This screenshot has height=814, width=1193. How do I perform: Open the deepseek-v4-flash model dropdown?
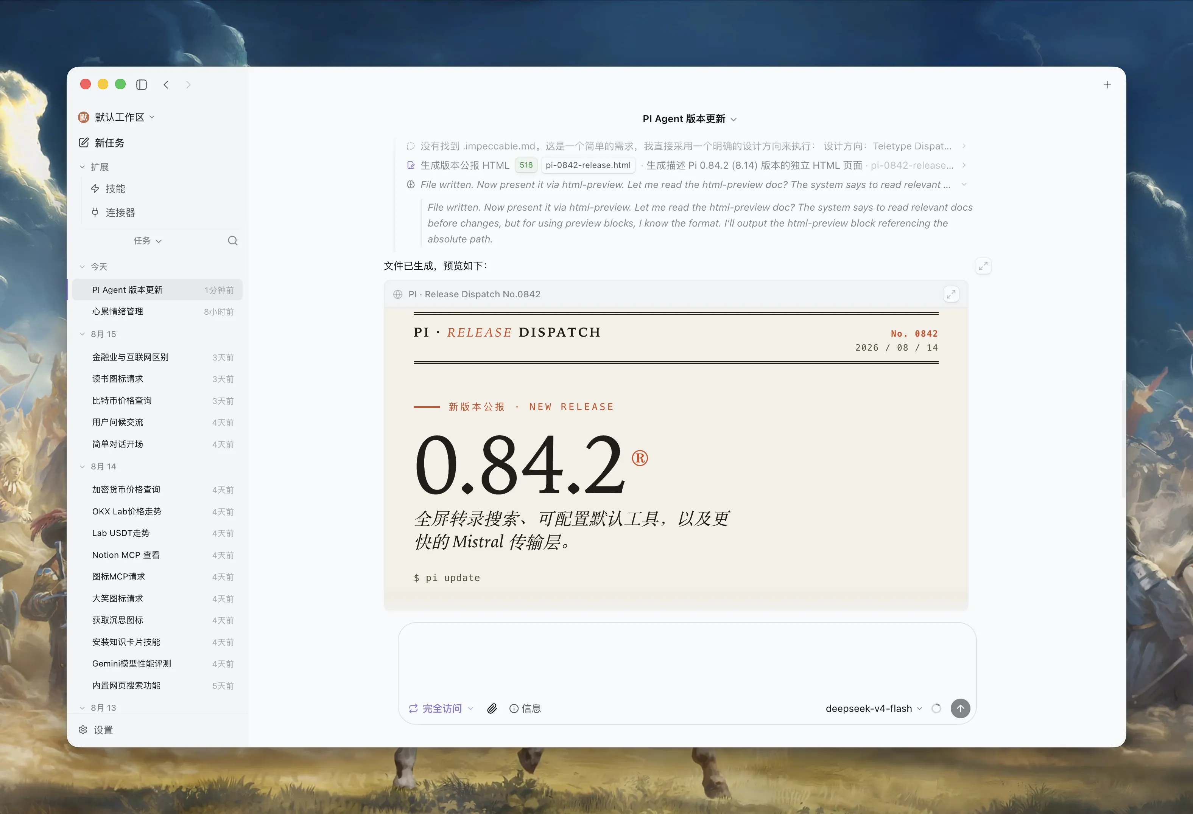[x=874, y=708]
